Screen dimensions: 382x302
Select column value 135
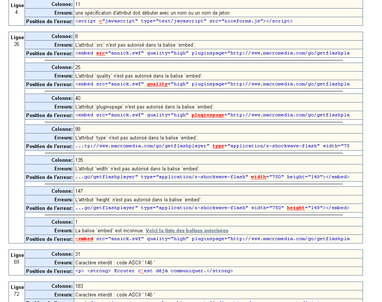pos(79,160)
